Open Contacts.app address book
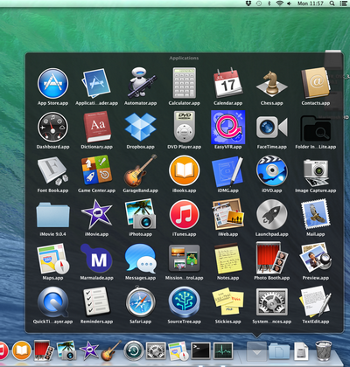This screenshot has height=367, width=350. click(x=316, y=83)
